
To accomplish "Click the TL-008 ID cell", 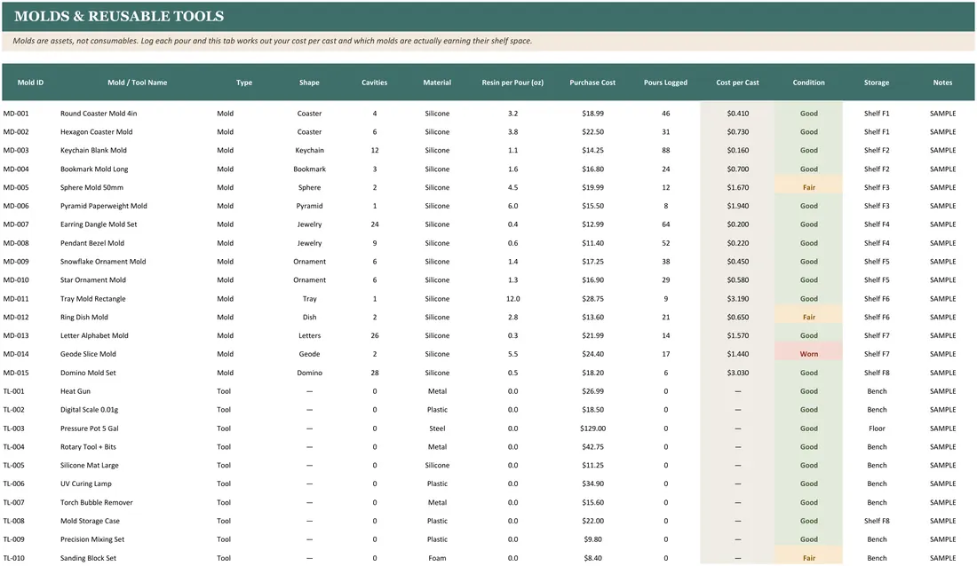I will point(13,521).
